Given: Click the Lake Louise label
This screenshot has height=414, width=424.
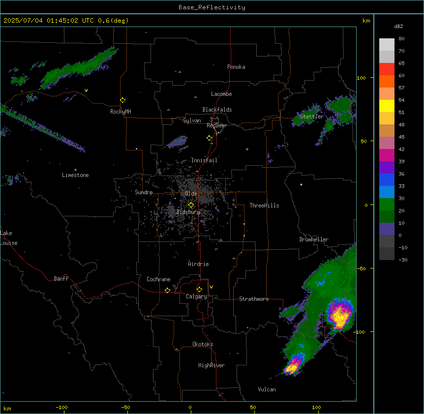Looking at the screenshot, I should pos(9,238).
